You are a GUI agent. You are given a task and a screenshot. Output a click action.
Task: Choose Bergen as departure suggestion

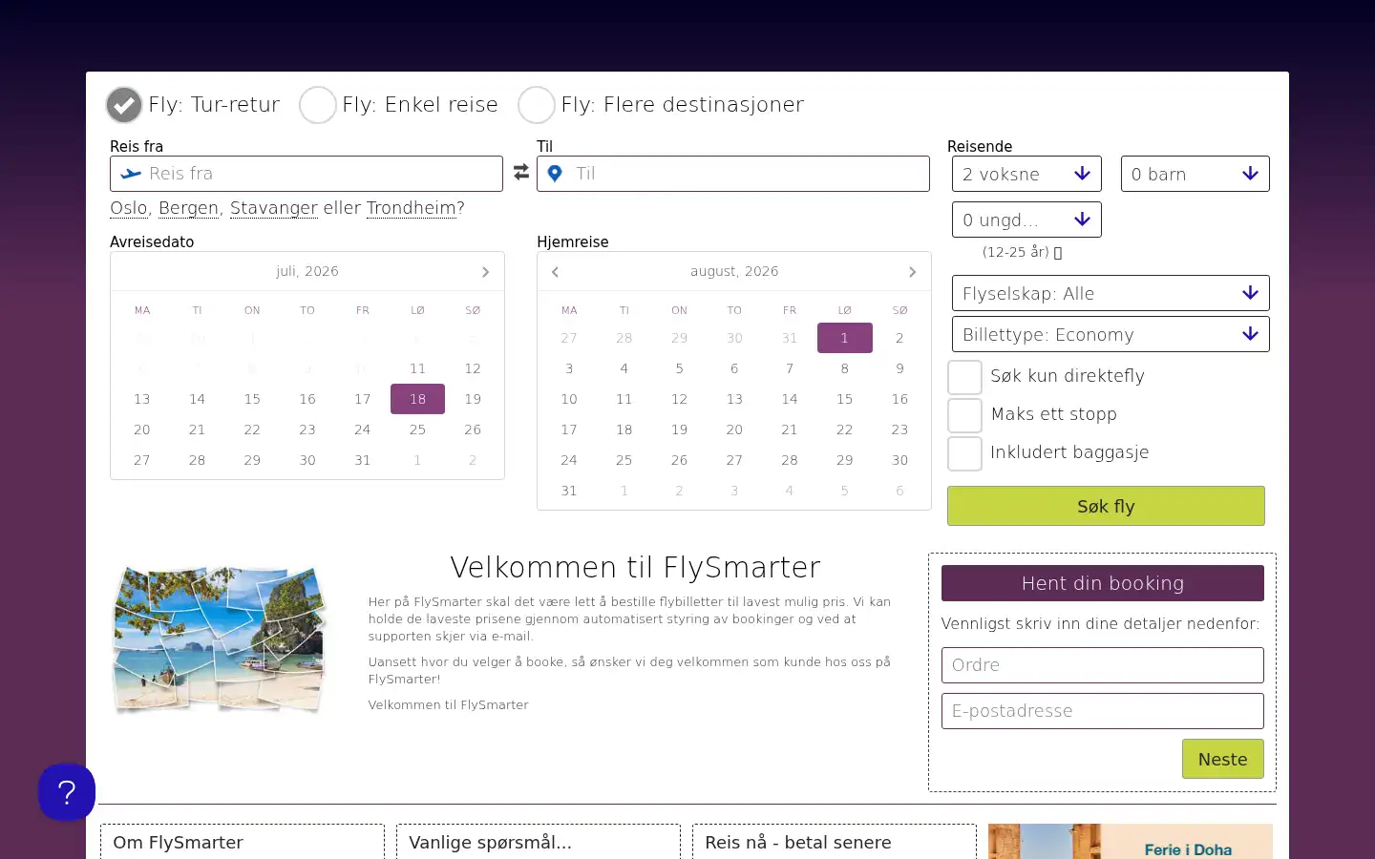pyautogui.click(x=189, y=208)
